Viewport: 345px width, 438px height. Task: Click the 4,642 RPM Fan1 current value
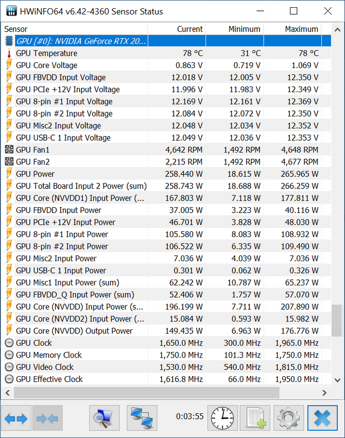pyautogui.click(x=184, y=150)
